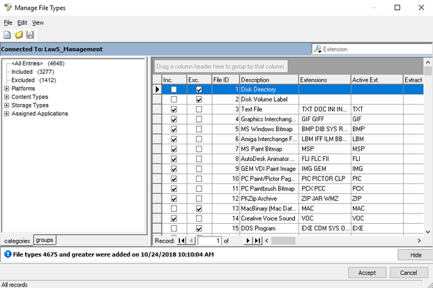Expand the Platforms tree node

7,89
